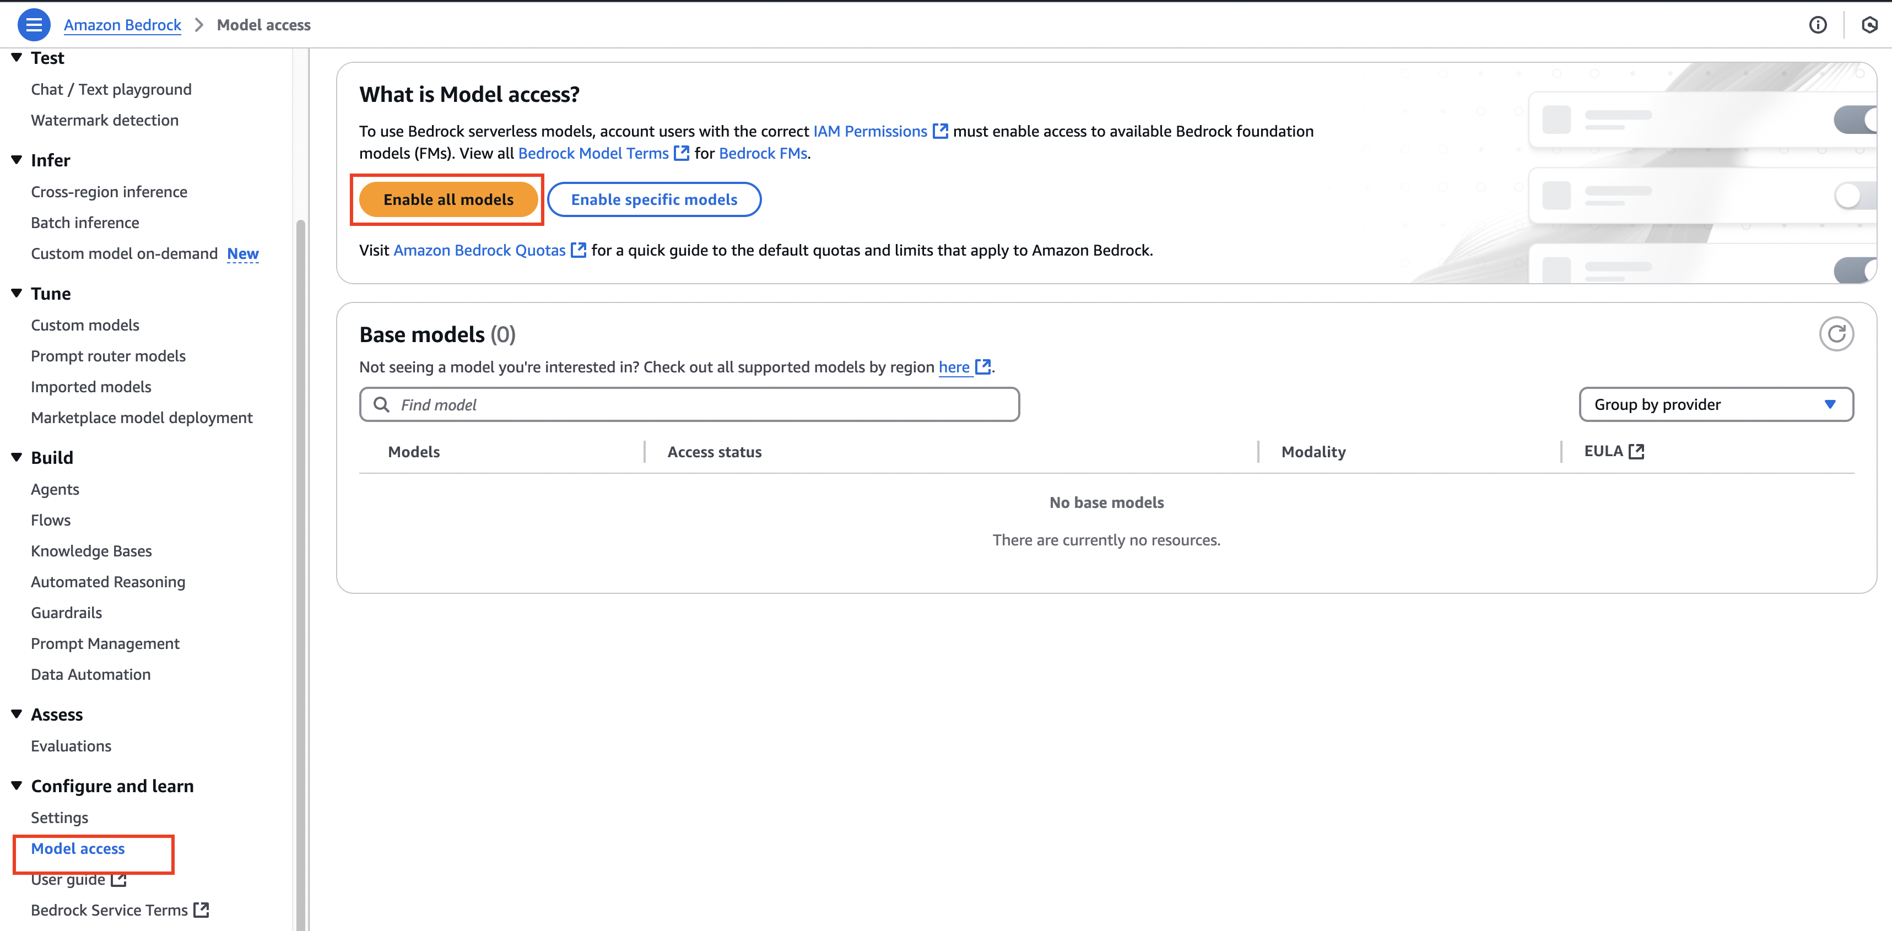
Task: Click the hexagon settings icon at top right
Action: click(1869, 25)
